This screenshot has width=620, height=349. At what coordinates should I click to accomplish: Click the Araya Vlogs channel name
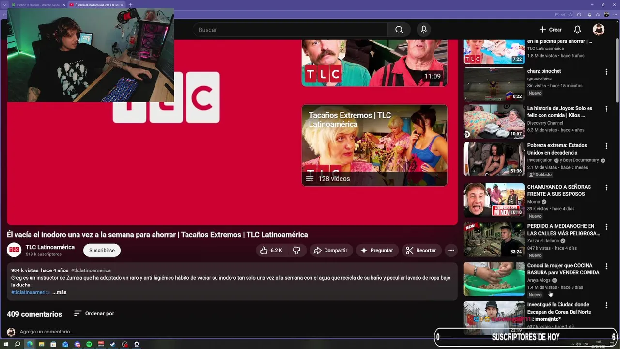coord(539,280)
